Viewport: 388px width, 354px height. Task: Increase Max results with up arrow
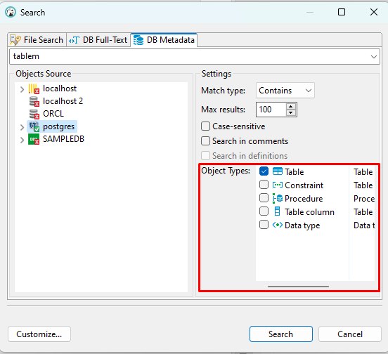point(291,107)
